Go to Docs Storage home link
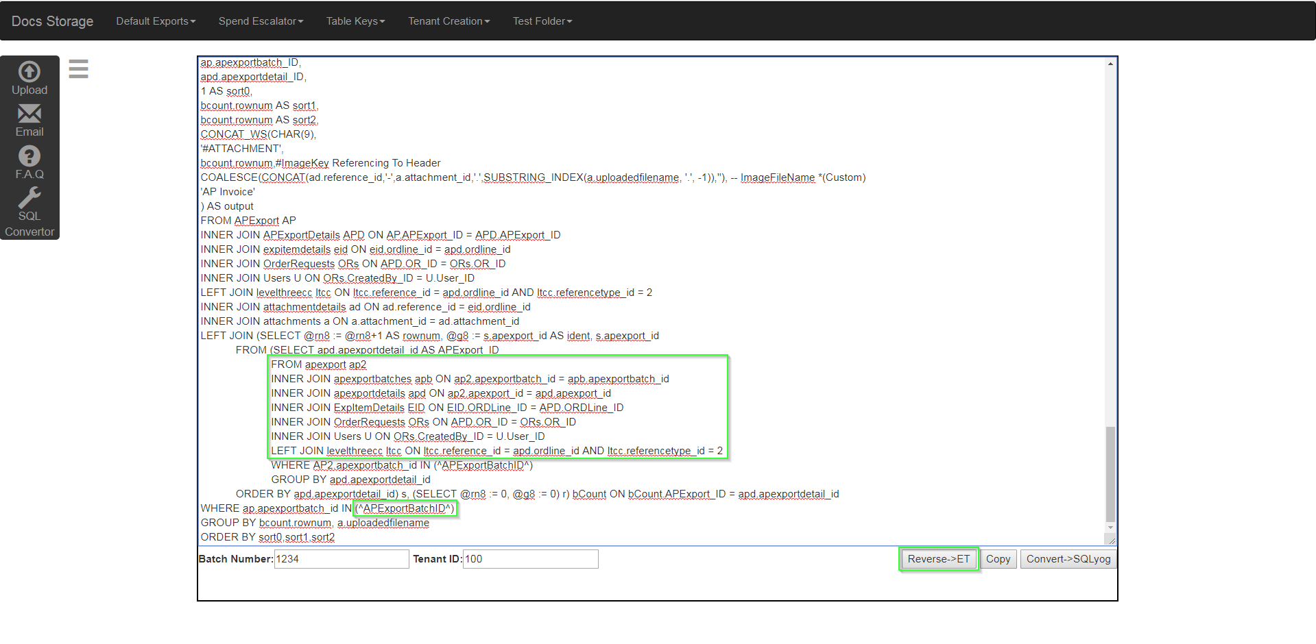1316x644 pixels. tap(52, 21)
